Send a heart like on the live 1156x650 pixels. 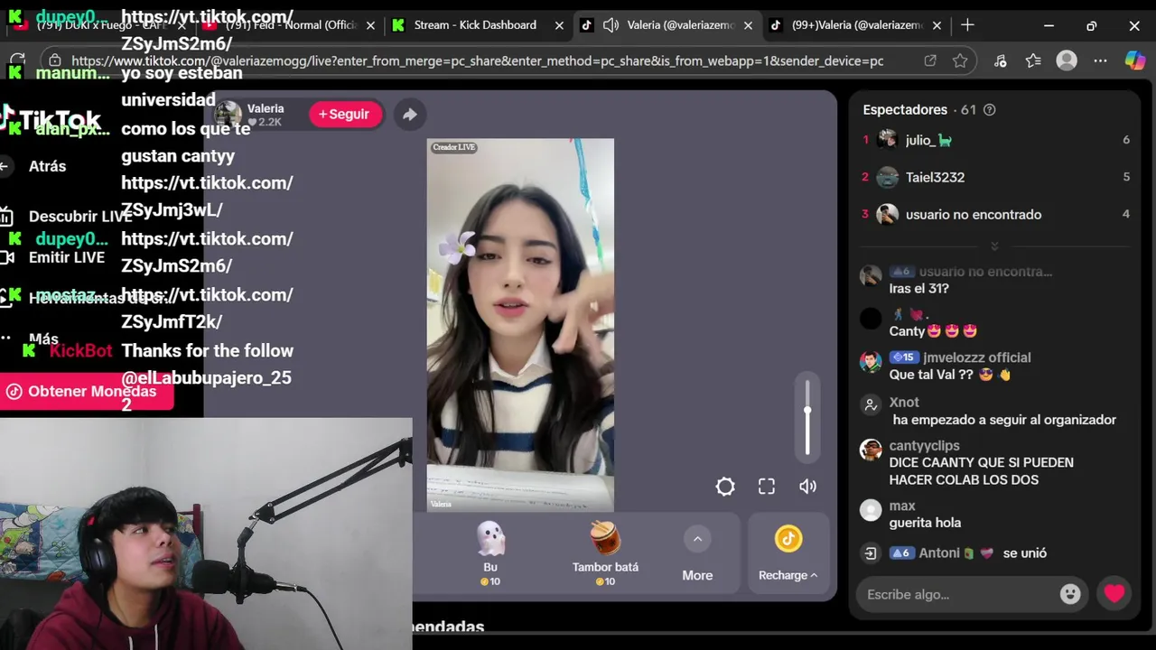click(1114, 593)
